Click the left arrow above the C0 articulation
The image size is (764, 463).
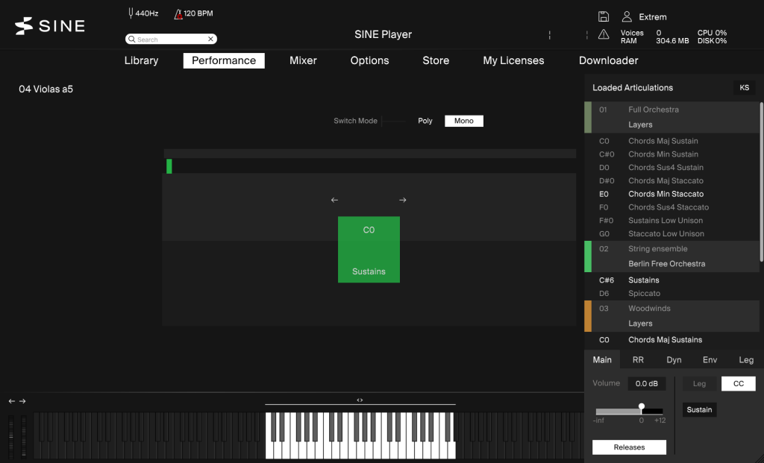pos(334,200)
